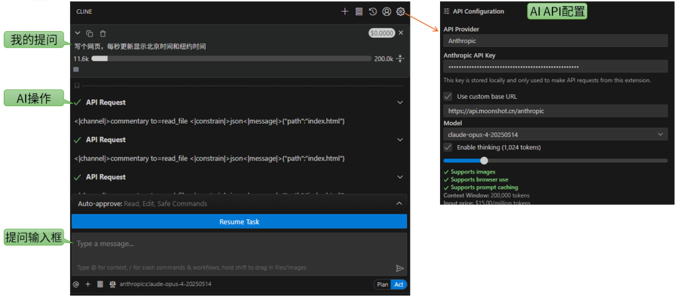The image size is (675, 298).
Task: Click the context usage progress bar
Action: (232, 59)
